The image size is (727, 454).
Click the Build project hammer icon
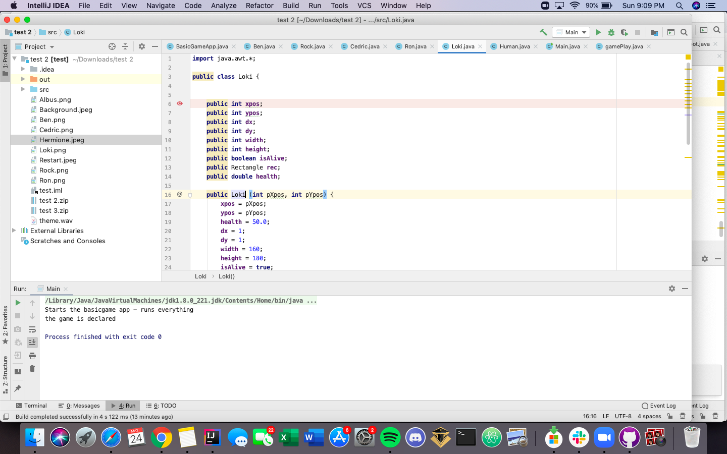[543, 32]
